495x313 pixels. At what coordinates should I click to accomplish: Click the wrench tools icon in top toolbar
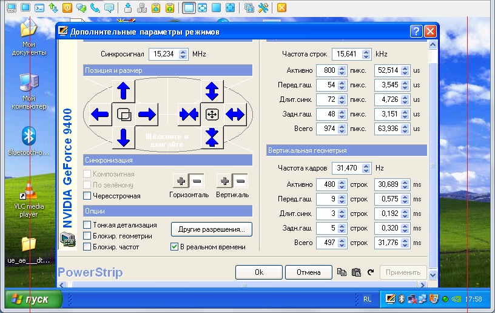[263, 8]
